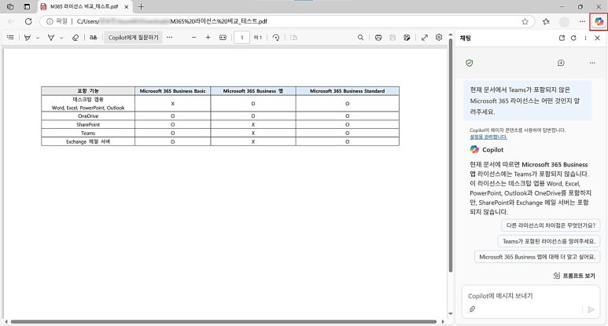Screen dimensions: 608x326
Task: Select the Erase tool in PDF toolbar
Action: pyautogui.click(x=76, y=37)
